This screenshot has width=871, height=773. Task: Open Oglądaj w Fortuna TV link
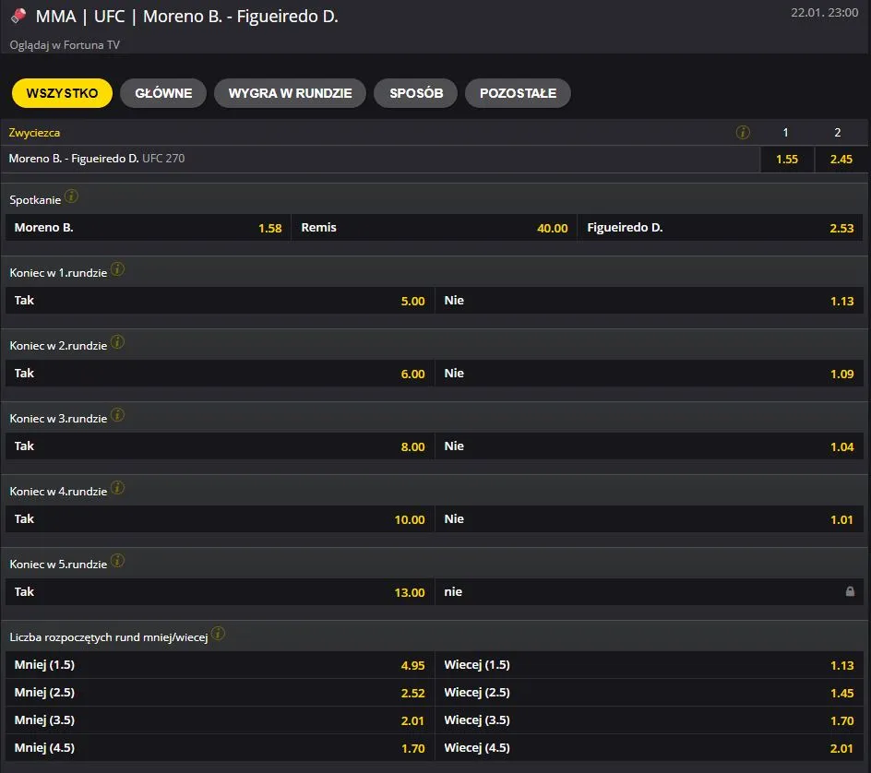[65, 45]
